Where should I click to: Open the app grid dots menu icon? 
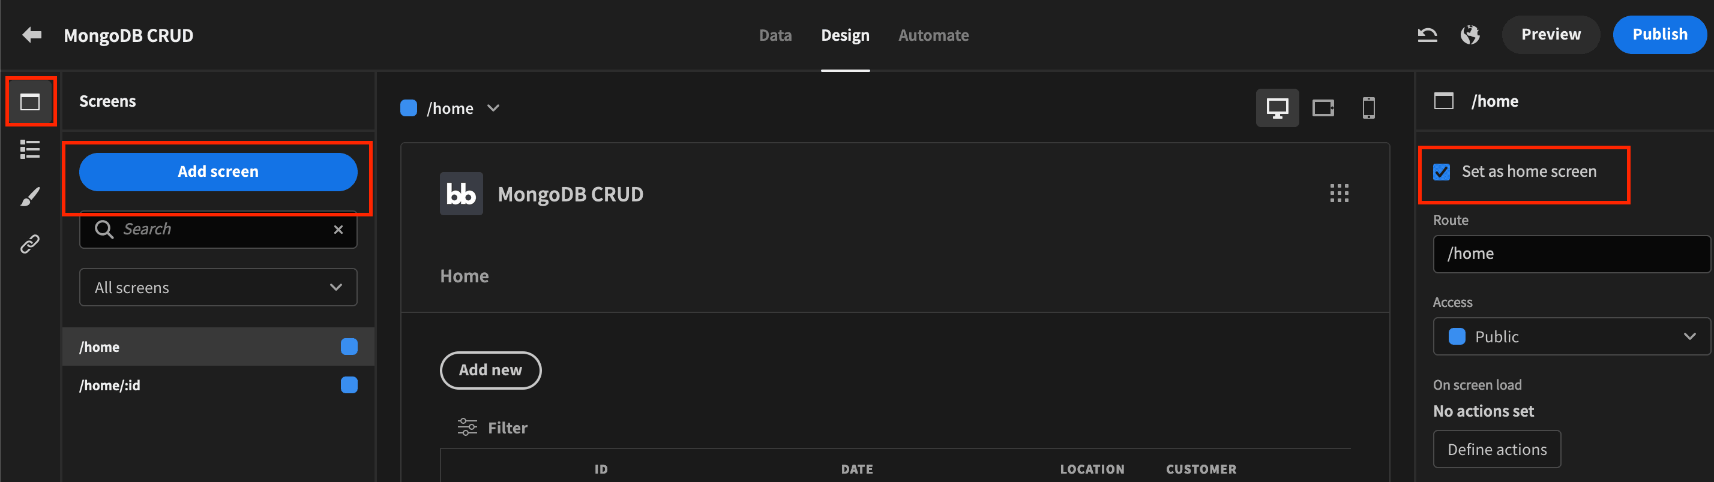pyautogui.click(x=1339, y=194)
